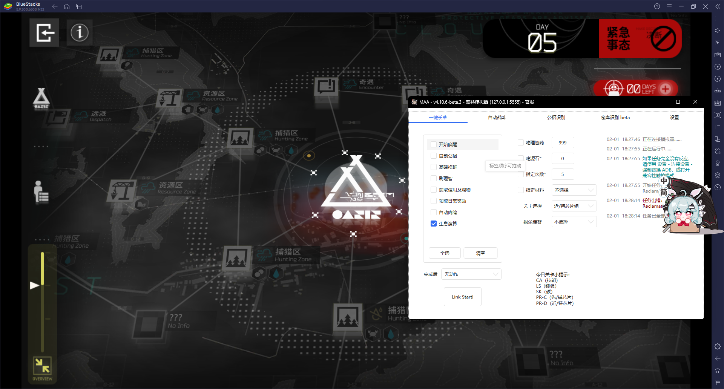Enable the 指定材料 checkbox
The image size is (724, 389).
521,190
